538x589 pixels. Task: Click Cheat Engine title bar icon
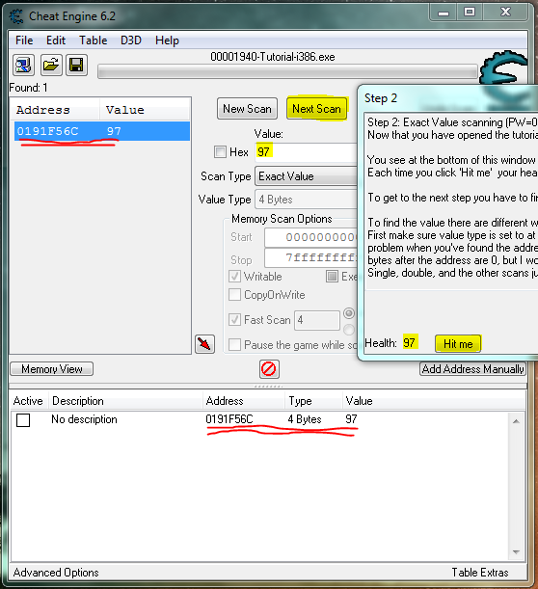coord(16,16)
